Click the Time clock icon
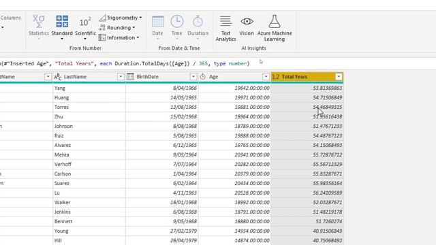Image resolution: width=436 pixels, height=245 pixels. point(177,21)
